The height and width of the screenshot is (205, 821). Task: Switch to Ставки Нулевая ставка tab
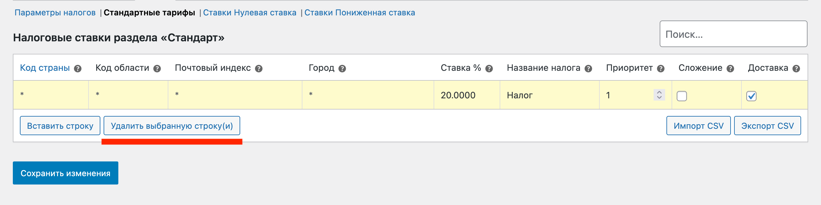(x=250, y=13)
